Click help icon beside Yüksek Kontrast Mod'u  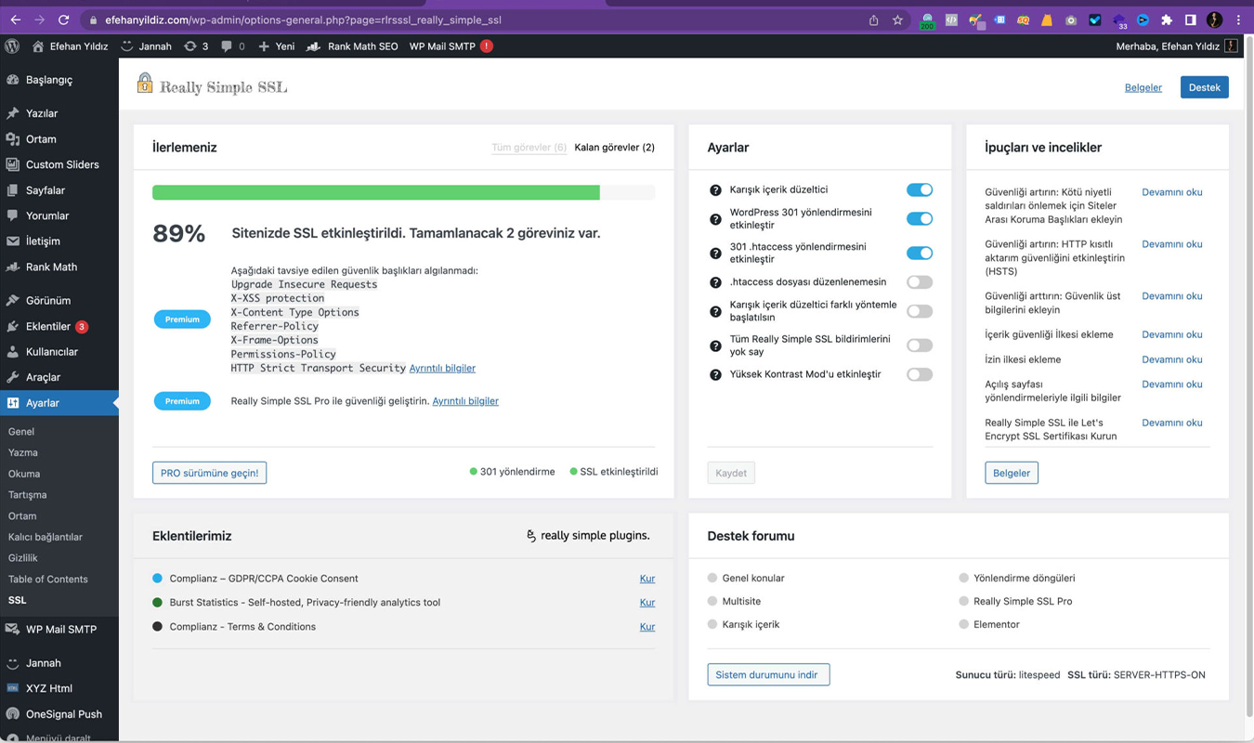coord(715,375)
